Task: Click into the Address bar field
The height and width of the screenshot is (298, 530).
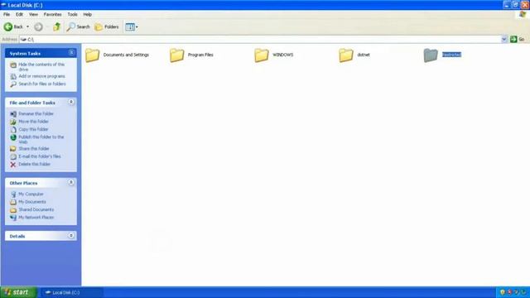Action: pos(260,39)
